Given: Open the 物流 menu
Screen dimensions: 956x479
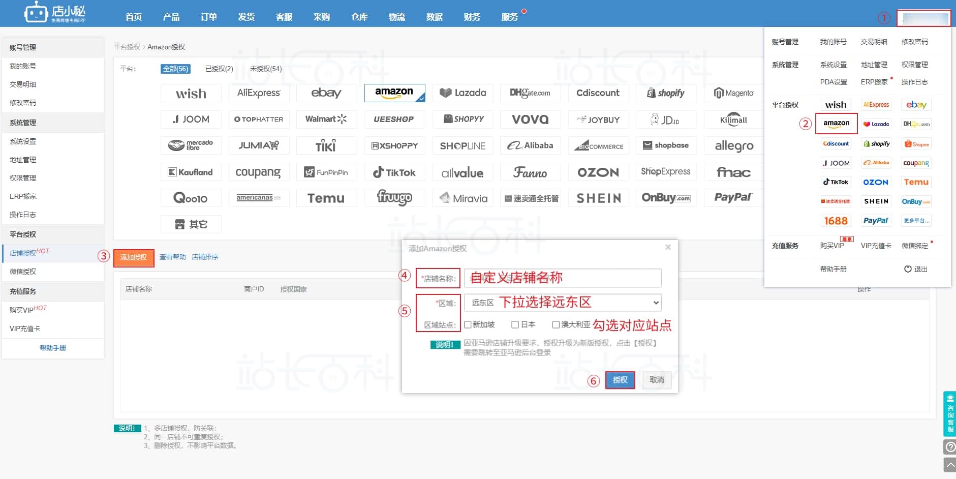Looking at the screenshot, I should [397, 17].
